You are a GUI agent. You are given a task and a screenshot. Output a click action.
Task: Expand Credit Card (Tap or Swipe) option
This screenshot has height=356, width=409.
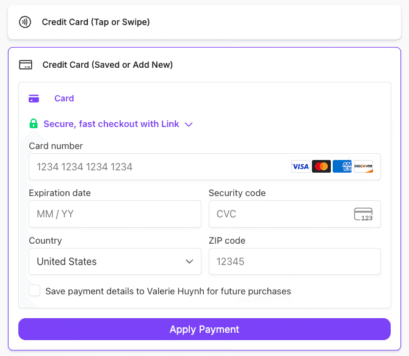(96, 22)
